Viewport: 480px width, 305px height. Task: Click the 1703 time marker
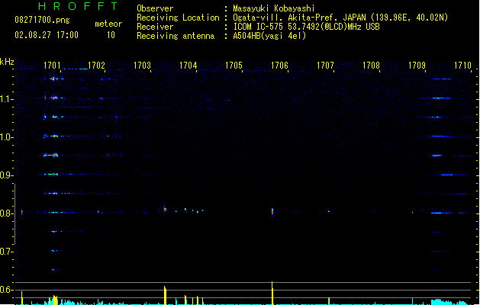(x=143, y=66)
